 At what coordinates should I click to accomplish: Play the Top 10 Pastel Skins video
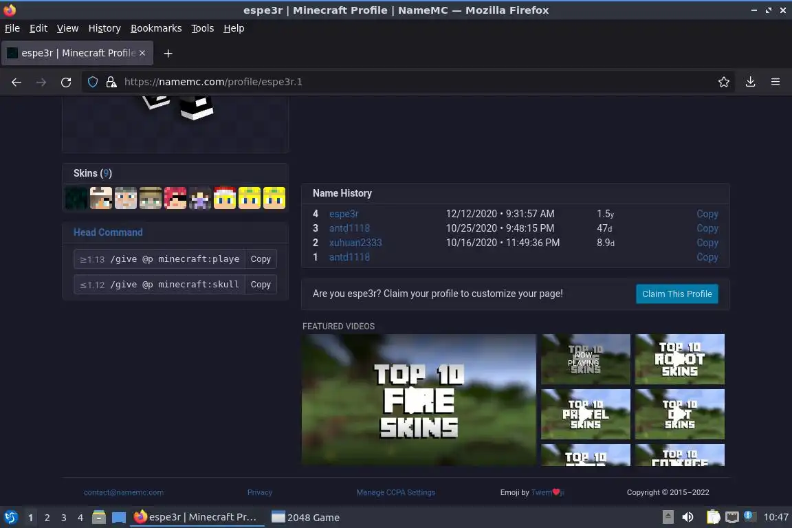coord(586,415)
